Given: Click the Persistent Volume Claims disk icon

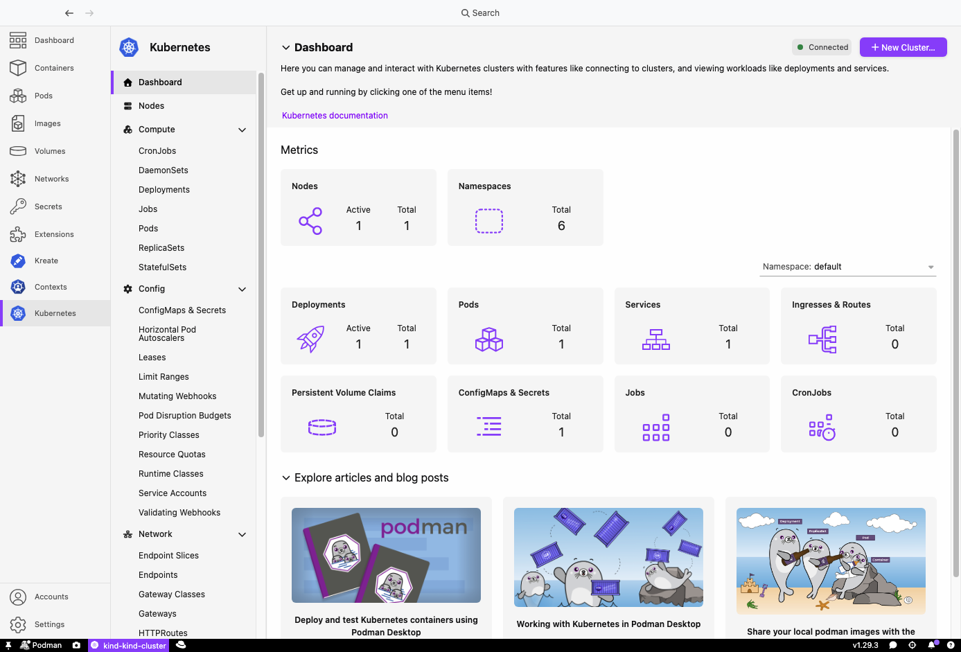Looking at the screenshot, I should click(x=322, y=428).
